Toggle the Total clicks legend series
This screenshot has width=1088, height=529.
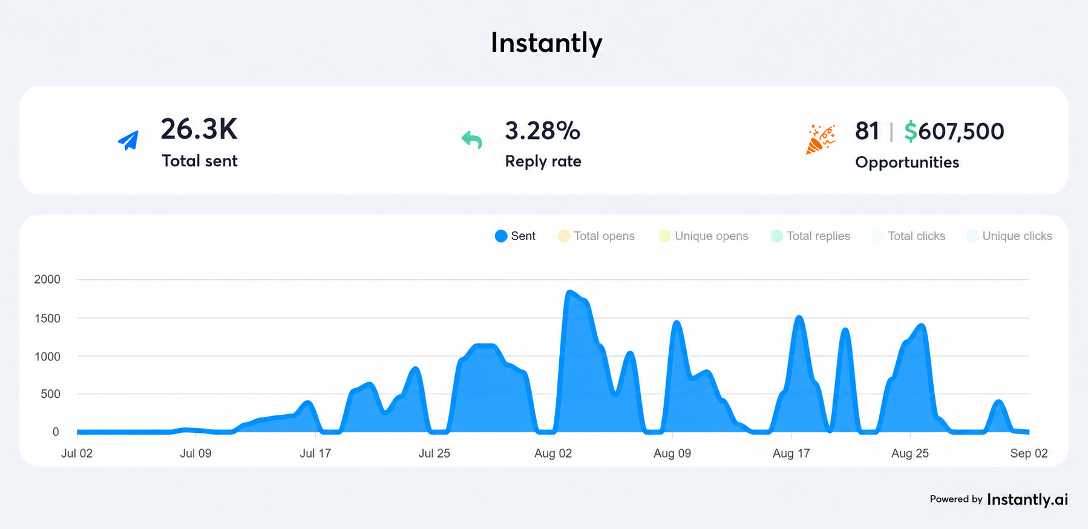(x=908, y=236)
